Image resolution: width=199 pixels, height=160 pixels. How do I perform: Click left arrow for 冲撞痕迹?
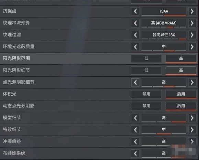point(135,141)
